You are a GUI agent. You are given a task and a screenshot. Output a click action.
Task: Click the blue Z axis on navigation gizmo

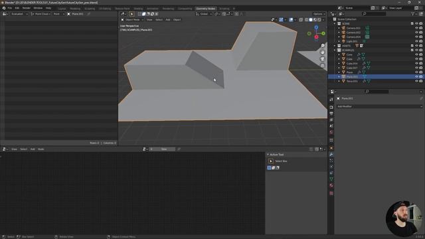tap(316, 28)
